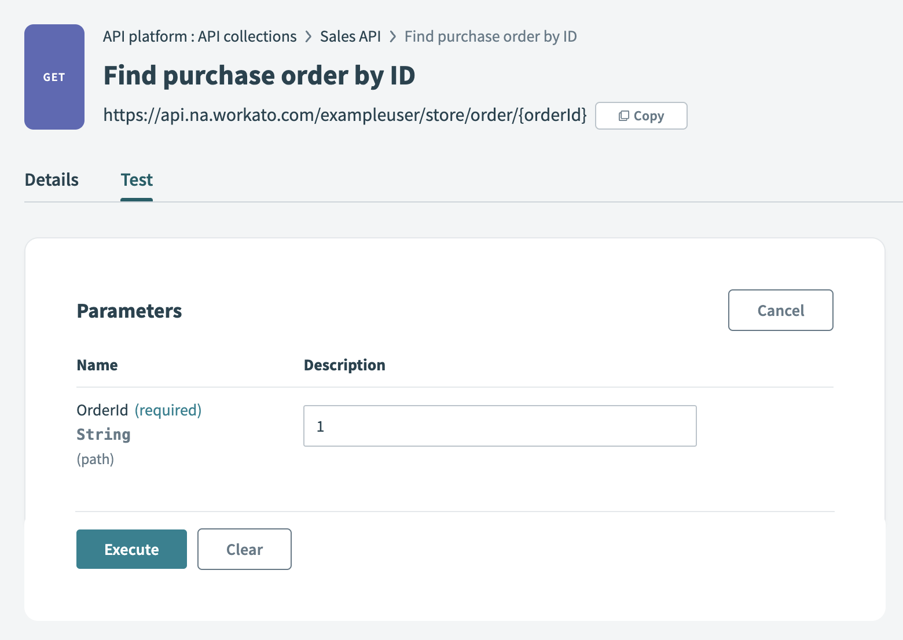
Task: Click the purple GET method badge
Action: [54, 76]
